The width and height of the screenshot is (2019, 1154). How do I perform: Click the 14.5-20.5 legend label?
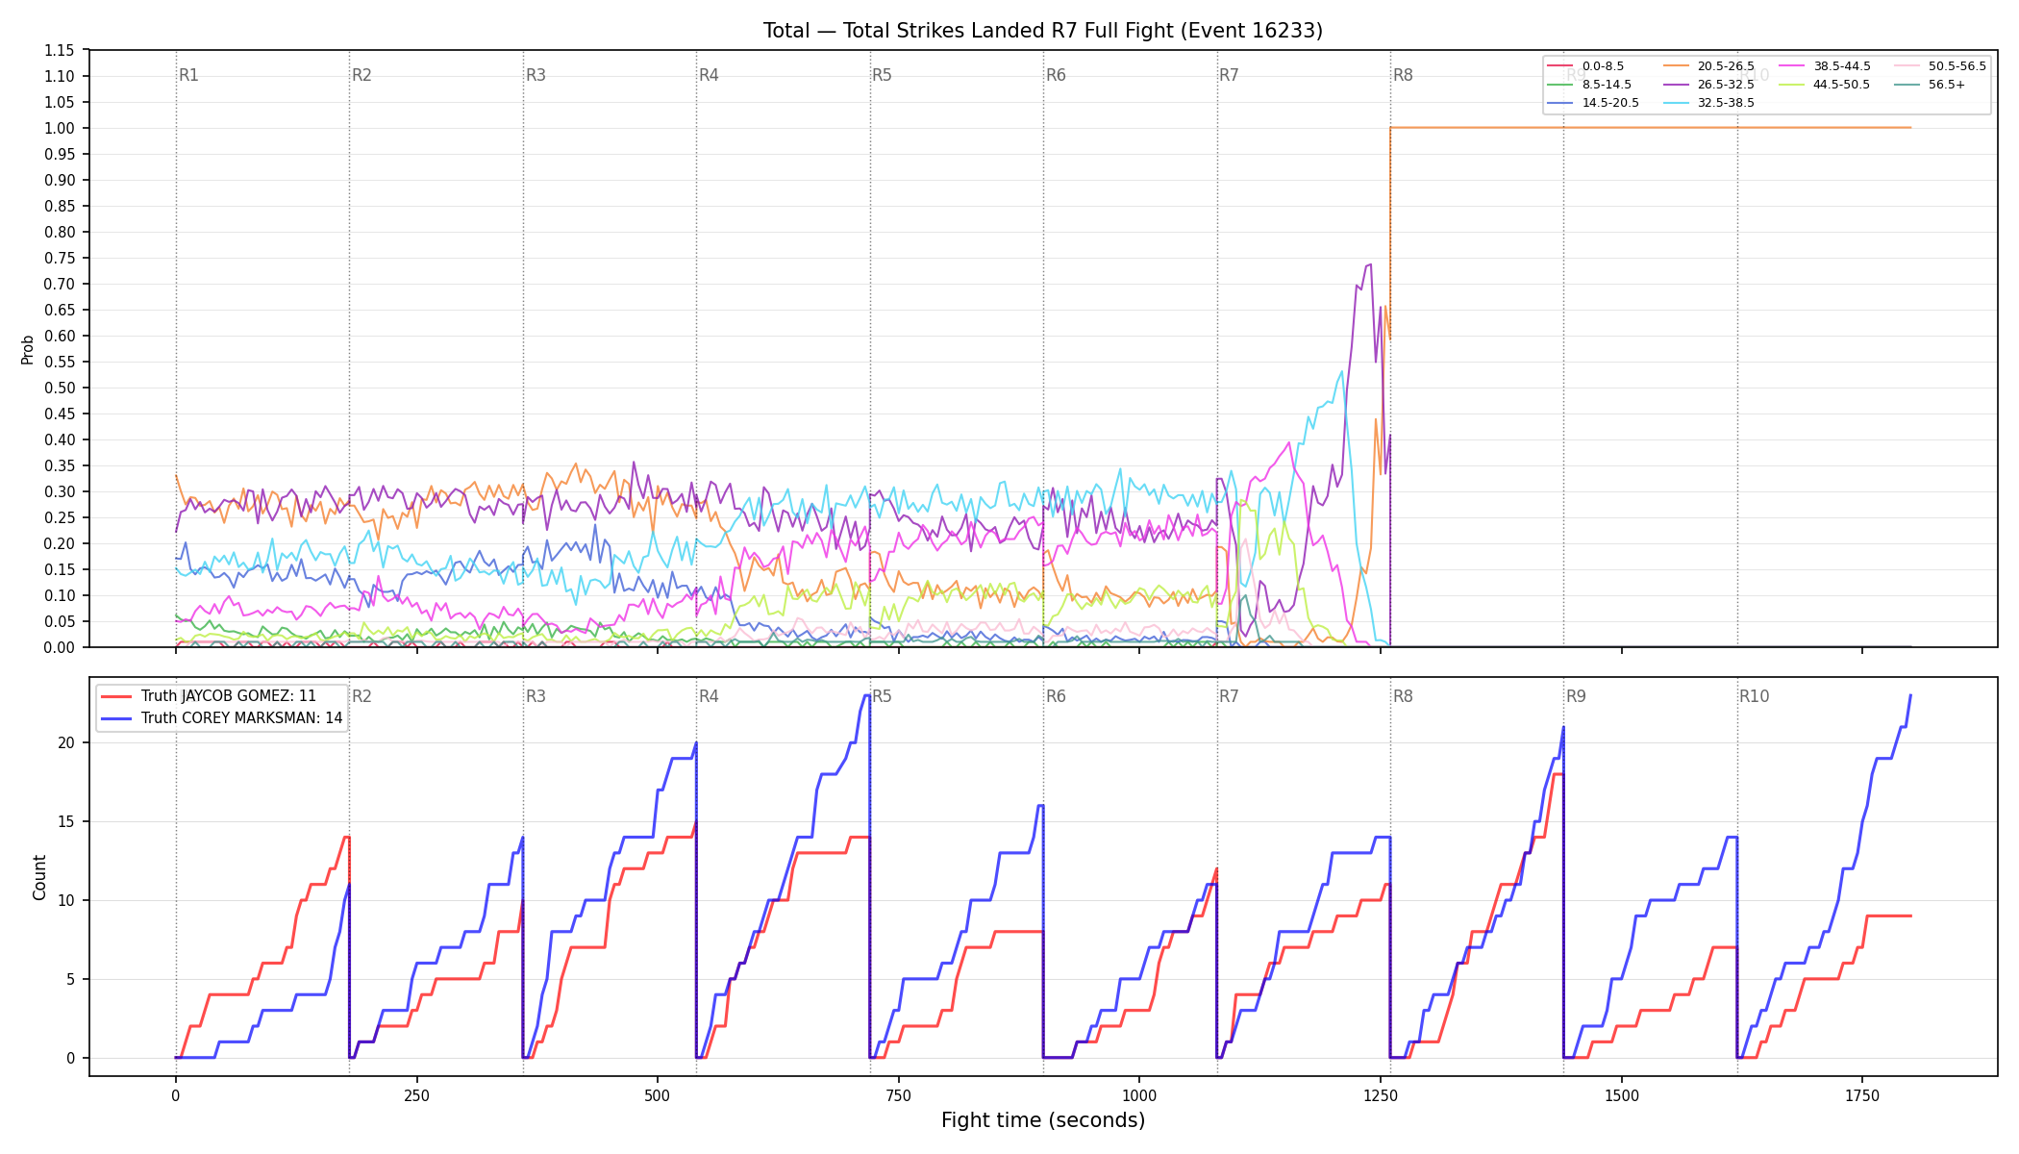[x=1610, y=103]
